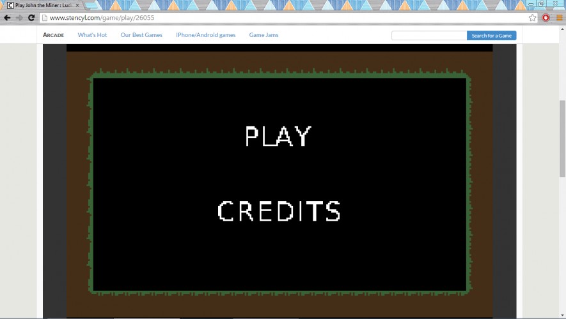This screenshot has height=319, width=566.
Task: Open iPhone/Android games page
Action: click(206, 35)
